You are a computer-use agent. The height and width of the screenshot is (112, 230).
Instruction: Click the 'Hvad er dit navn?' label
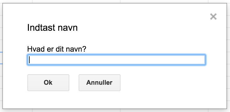click(57, 49)
